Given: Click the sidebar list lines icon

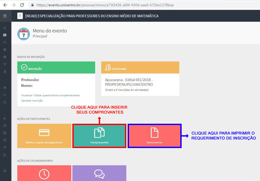Looking at the screenshot, I should 5,95.
